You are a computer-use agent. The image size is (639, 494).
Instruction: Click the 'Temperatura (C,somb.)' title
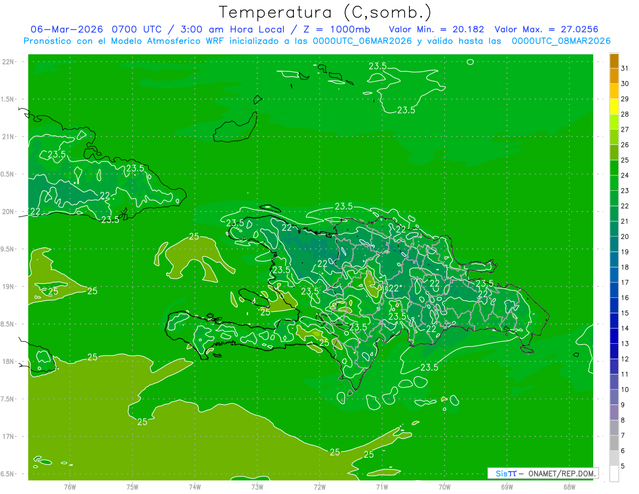(325, 12)
